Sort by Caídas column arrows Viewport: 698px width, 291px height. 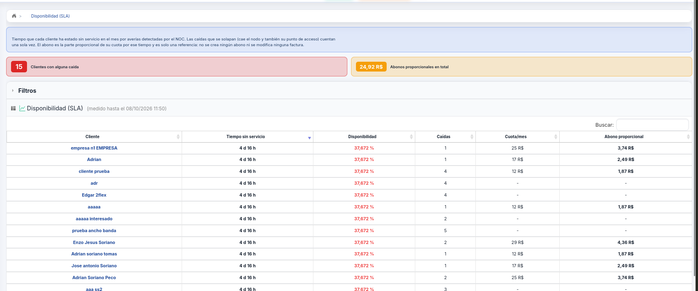472,137
